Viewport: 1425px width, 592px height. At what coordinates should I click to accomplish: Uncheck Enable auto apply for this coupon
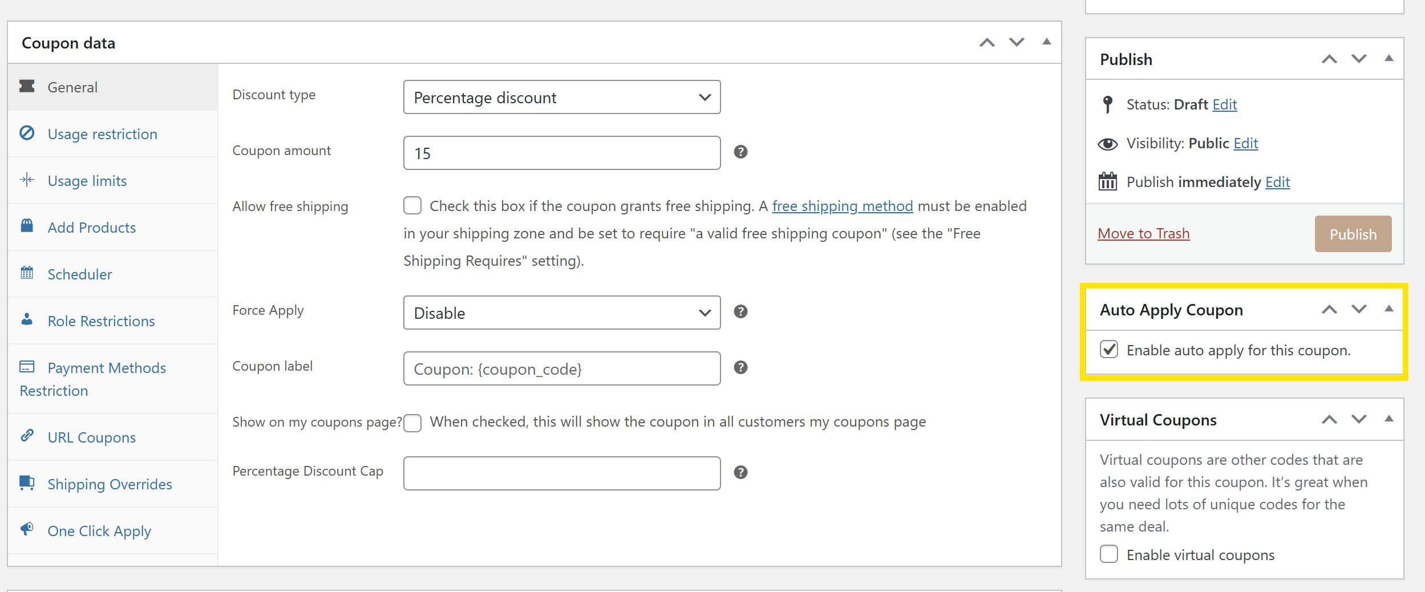click(x=1109, y=349)
